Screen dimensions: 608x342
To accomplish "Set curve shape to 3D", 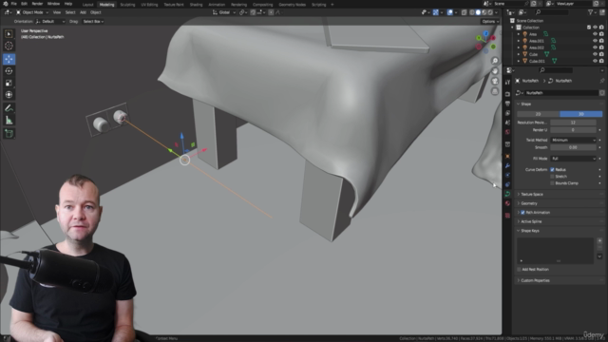I will click(x=580, y=114).
